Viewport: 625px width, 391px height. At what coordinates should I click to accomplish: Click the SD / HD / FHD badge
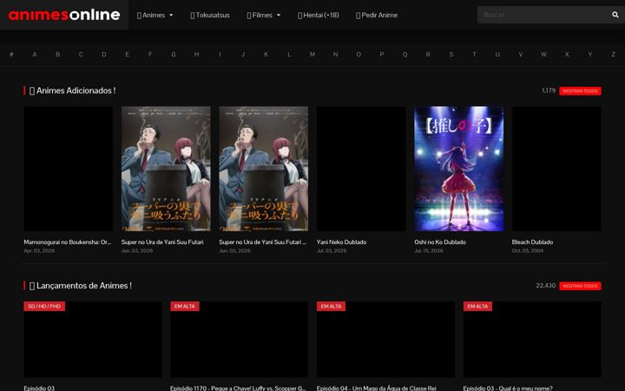[44, 306]
